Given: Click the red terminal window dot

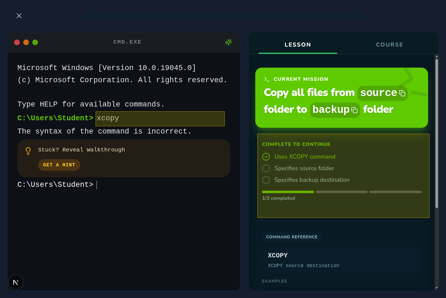Looking at the screenshot, I should pyautogui.click(x=17, y=42).
